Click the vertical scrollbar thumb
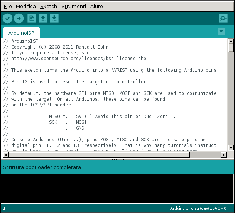This screenshot has width=235, height=213. [231, 48]
